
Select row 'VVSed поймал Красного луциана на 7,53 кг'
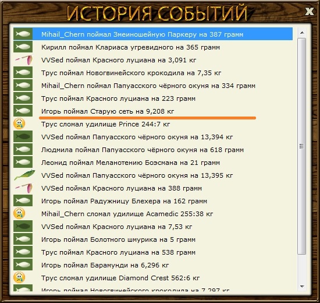pyautogui.click(x=153, y=226)
